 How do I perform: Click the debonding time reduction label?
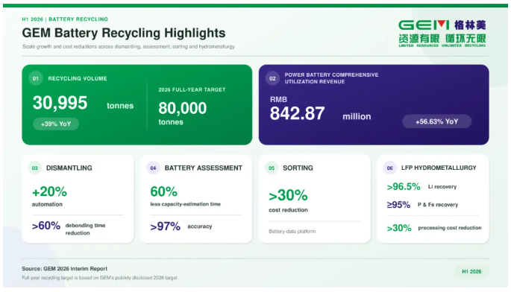(x=85, y=229)
